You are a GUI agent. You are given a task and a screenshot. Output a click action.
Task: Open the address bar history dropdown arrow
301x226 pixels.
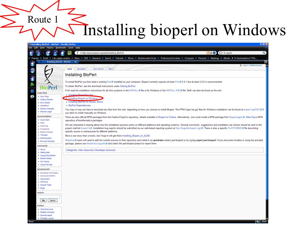click(214, 53)
